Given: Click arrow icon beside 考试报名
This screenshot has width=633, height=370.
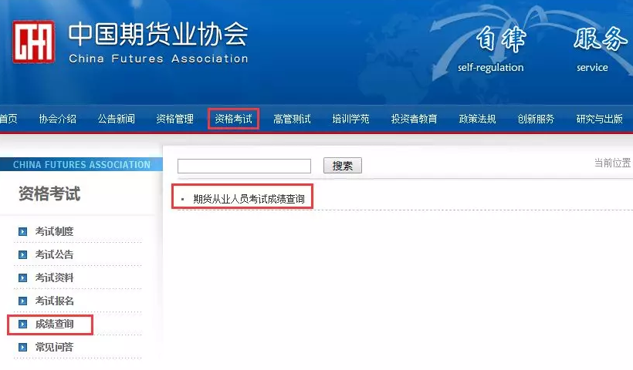Looking at the screenshot, I should tap(22, 301).
